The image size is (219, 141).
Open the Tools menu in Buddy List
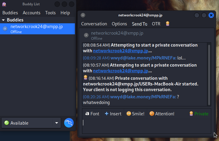(50, 13)
